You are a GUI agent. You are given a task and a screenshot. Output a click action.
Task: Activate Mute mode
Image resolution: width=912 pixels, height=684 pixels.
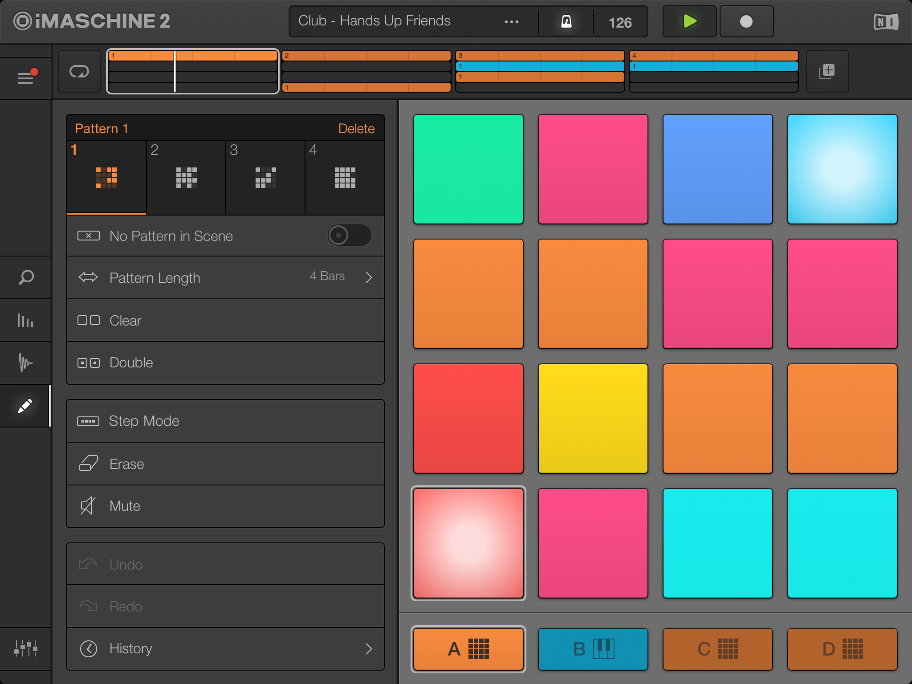[x=225, y=506]
